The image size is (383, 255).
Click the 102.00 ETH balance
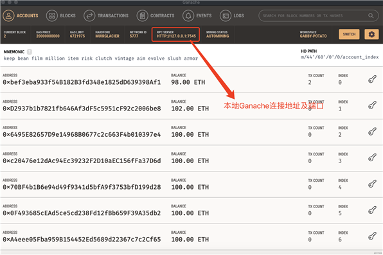click(190, 109)
